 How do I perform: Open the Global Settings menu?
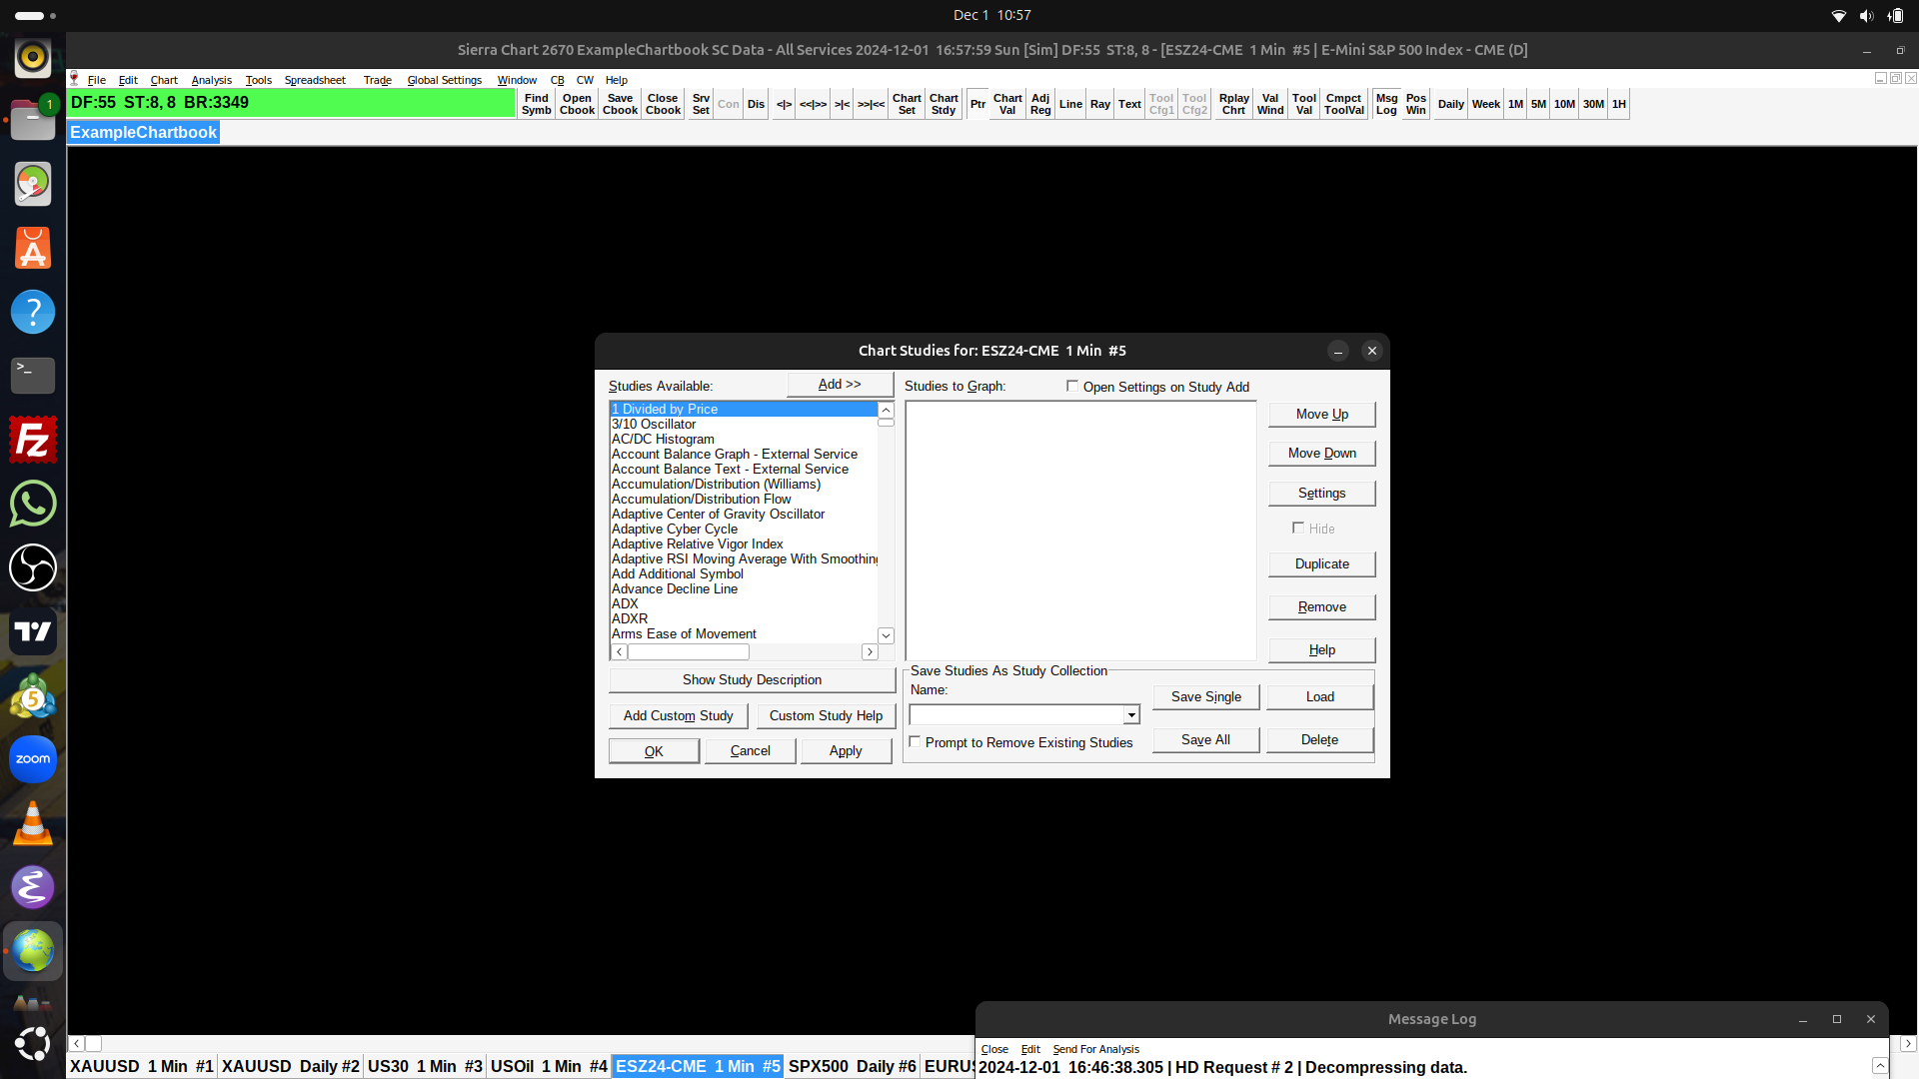(444, 80)
